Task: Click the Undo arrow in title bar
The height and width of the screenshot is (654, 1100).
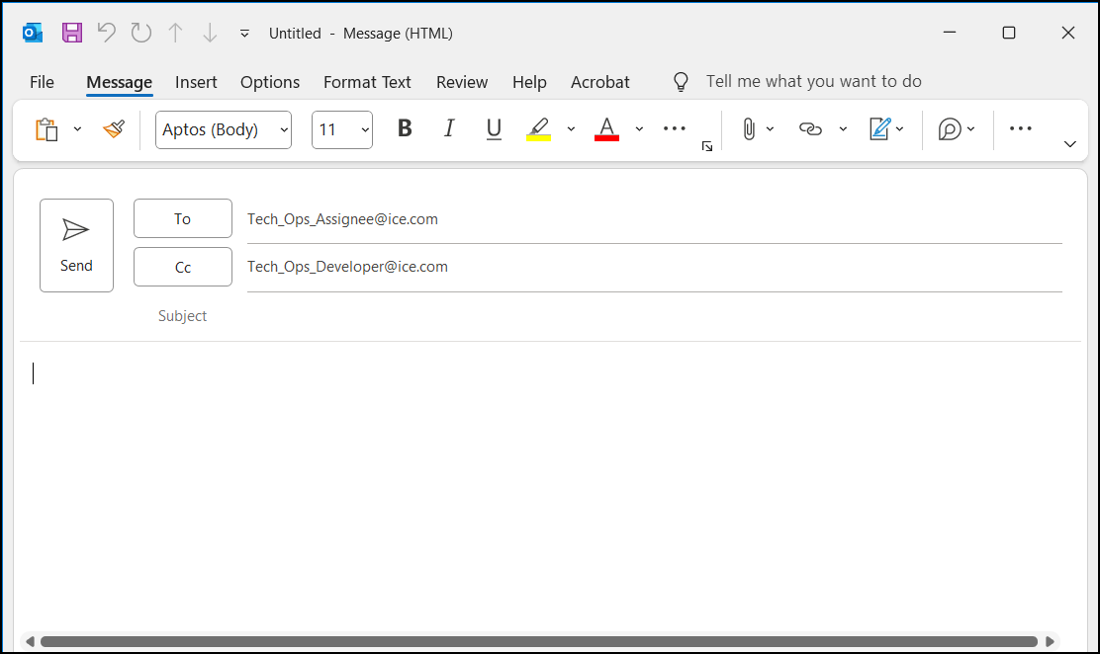Action: (106, 33)
